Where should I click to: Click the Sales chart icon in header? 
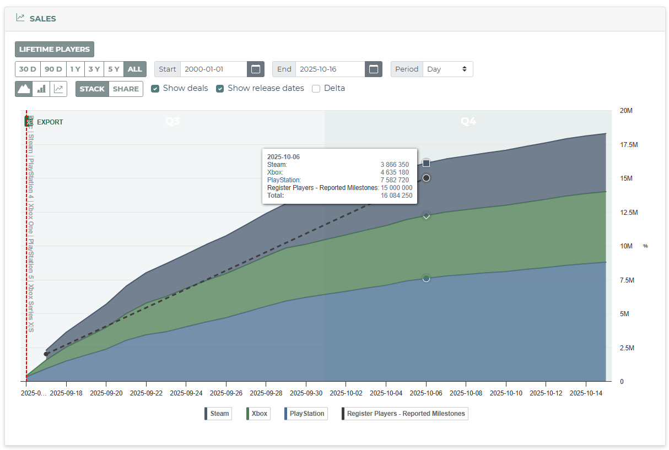click(20, 18)
